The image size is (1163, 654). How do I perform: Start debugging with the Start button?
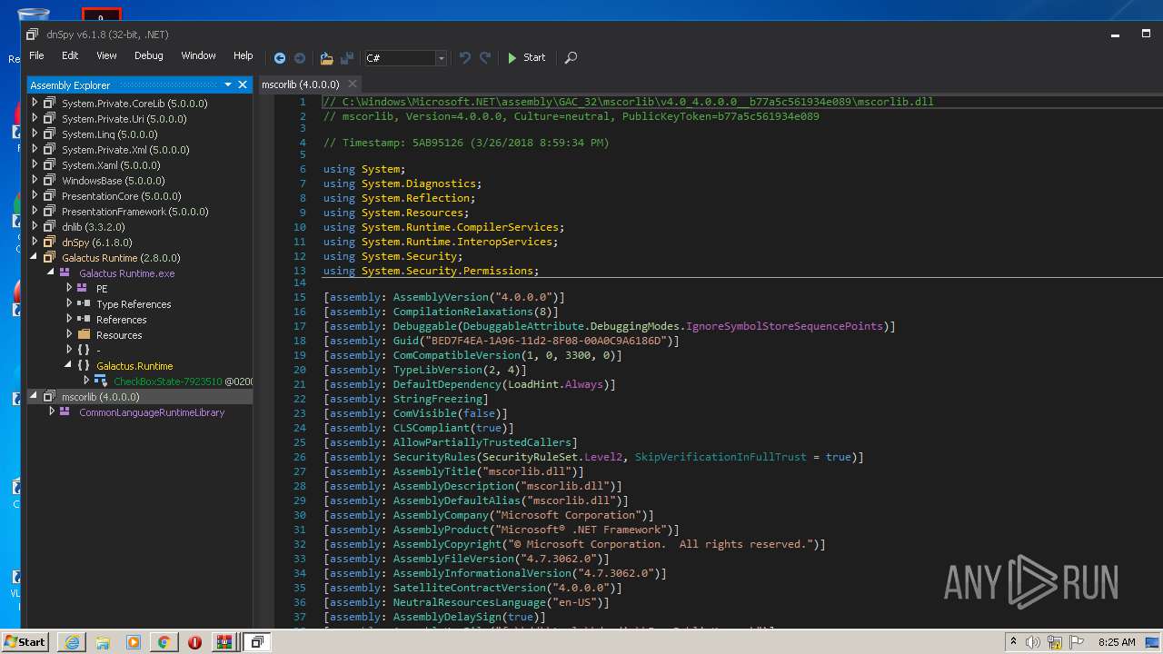point(527,57)
